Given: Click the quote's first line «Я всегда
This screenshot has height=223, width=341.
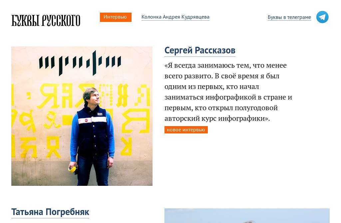Looking at the screenshot, I should [225, 65].
